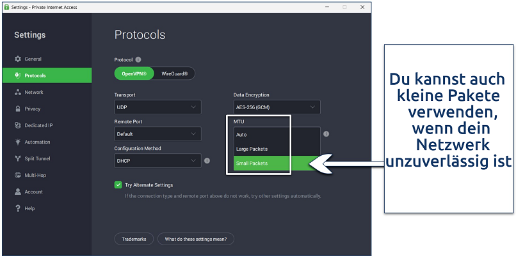Screen dimensions: 516x258
Task: Uncheck Try Alternate Settings checkbox
Action: point(118,185)
